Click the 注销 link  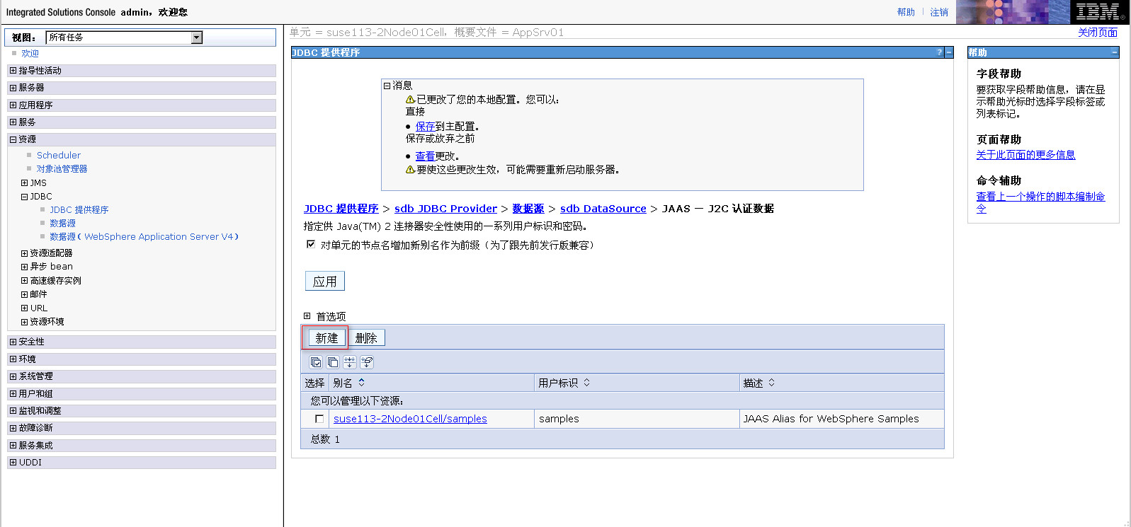click(x=939, y=13)
